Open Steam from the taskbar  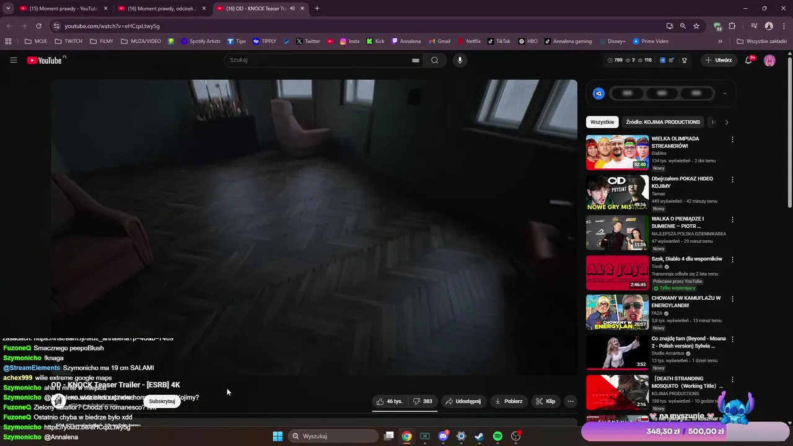pos(479,436)
